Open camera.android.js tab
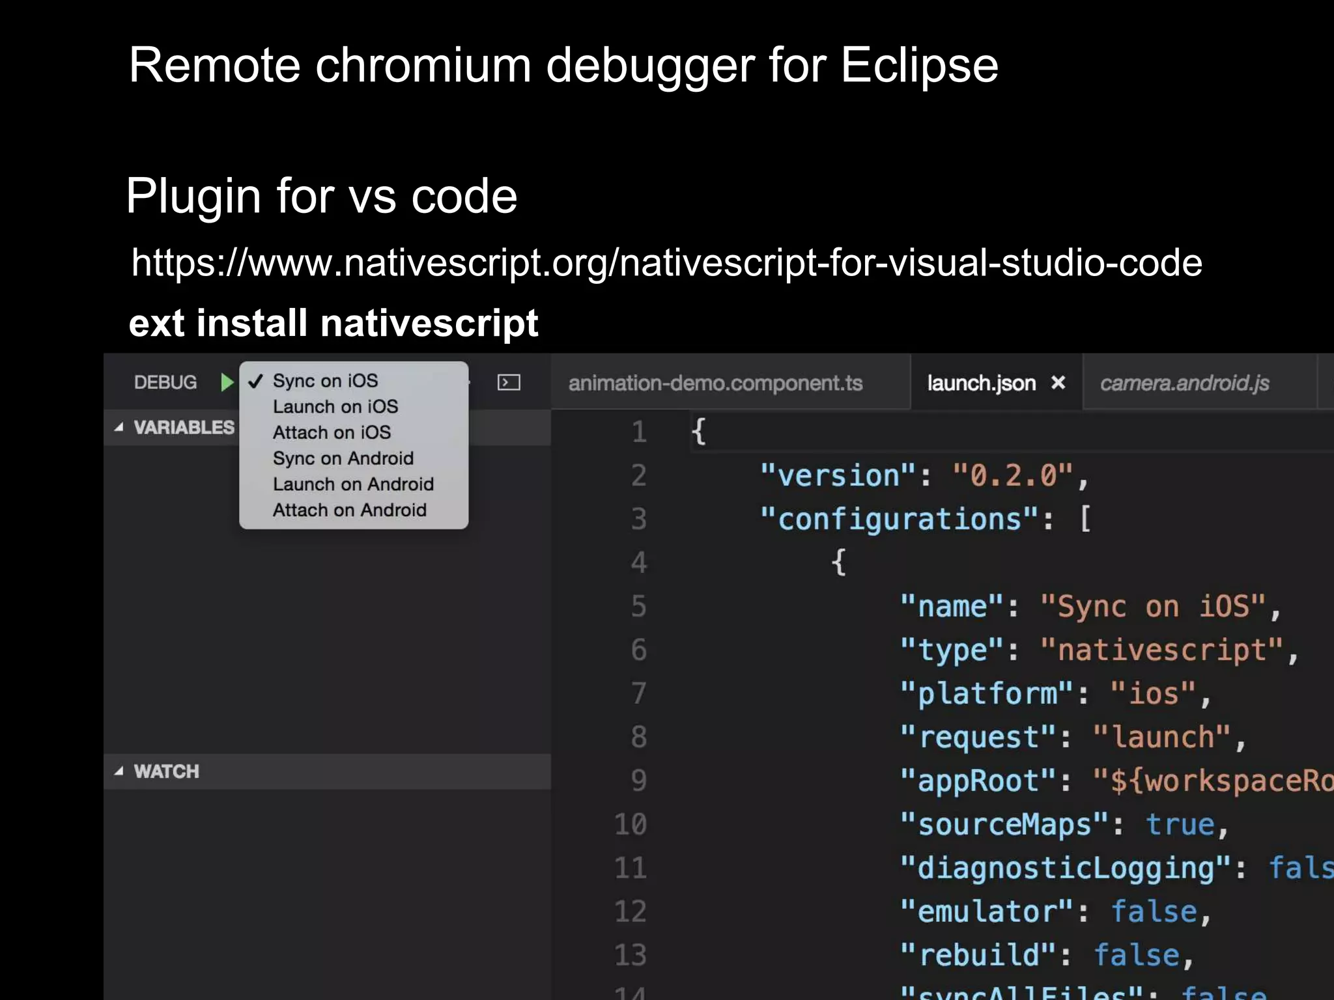Image resolution: width=1334 pixels, height=1000 pixels. click(1184, 383)
